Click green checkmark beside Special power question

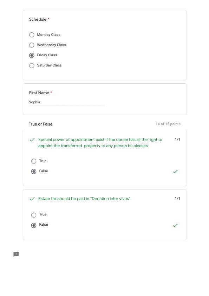(x=32, y=140)
